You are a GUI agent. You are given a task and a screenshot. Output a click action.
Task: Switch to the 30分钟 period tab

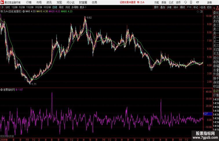[39, 7]
